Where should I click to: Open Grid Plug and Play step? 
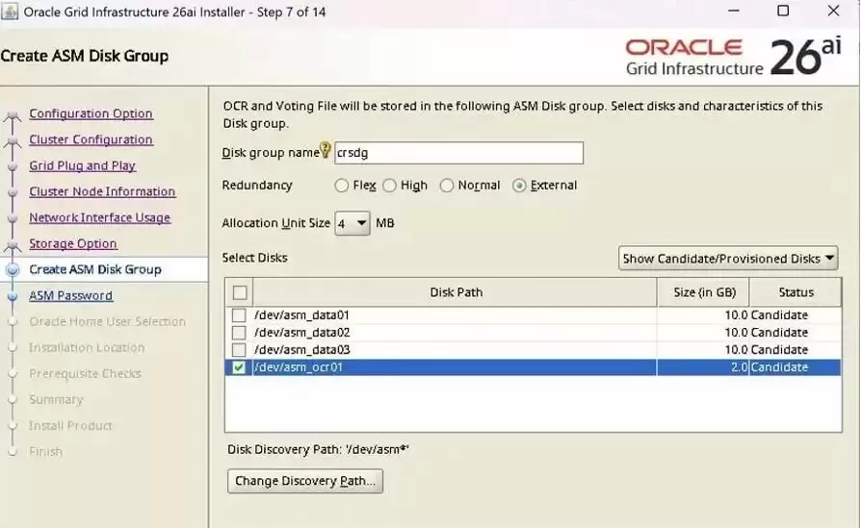click(83, 165)
